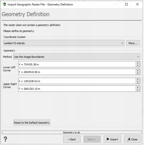Decrease Lower Left X value with down arrow
Screen dimensions: 144x145
coord(138,66)
